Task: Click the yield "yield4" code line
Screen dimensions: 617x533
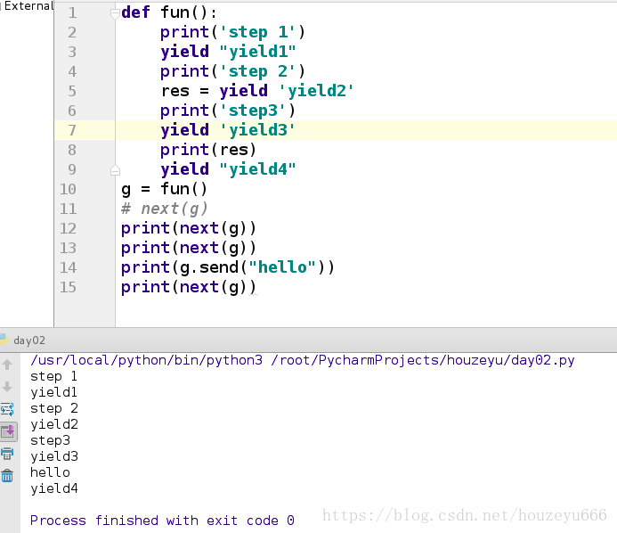Action: coord(228,169)
